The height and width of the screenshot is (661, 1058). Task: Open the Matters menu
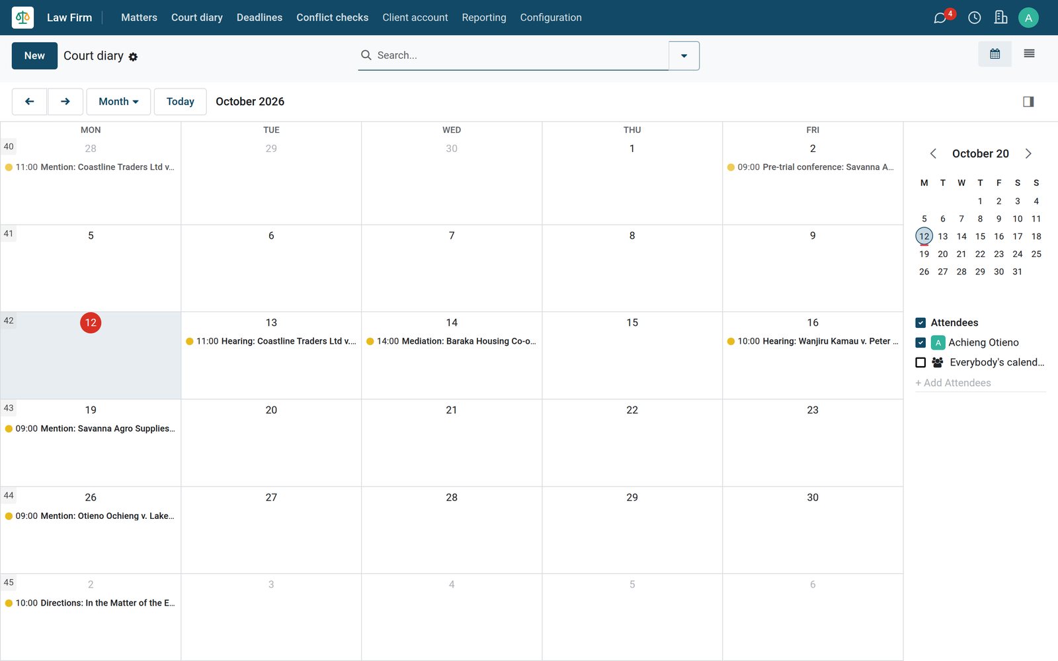[x=139, y=18]
